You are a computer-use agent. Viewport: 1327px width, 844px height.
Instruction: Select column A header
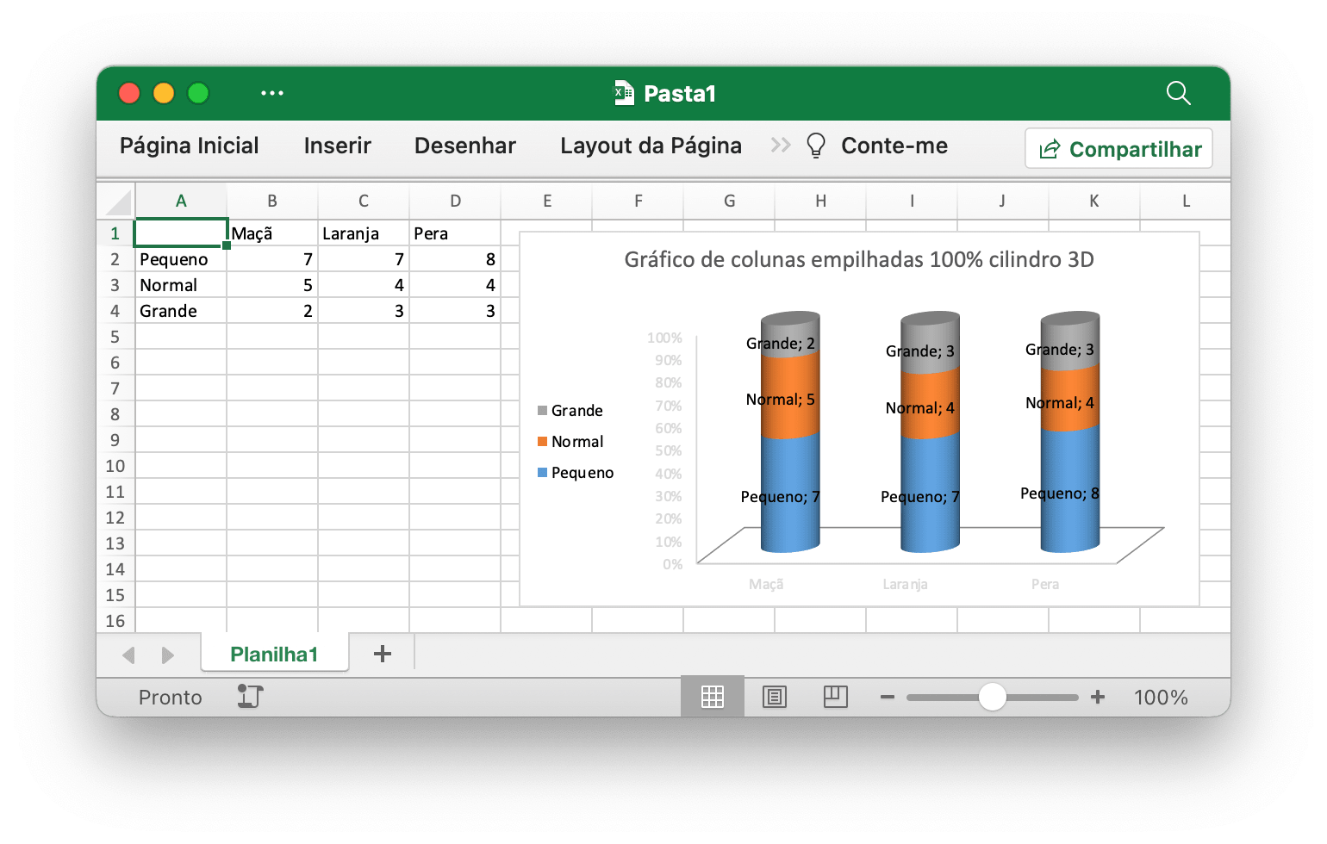pos(181,201)
